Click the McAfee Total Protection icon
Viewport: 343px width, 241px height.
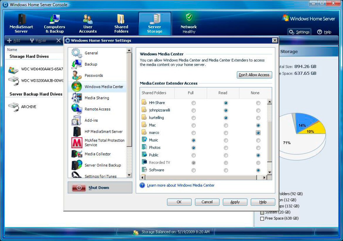pos(77,143)
